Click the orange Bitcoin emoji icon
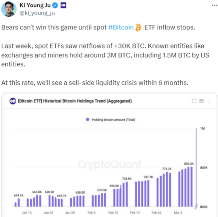This screenshot has width=218, height=217. pyautogui.click(x=138, y=28)
